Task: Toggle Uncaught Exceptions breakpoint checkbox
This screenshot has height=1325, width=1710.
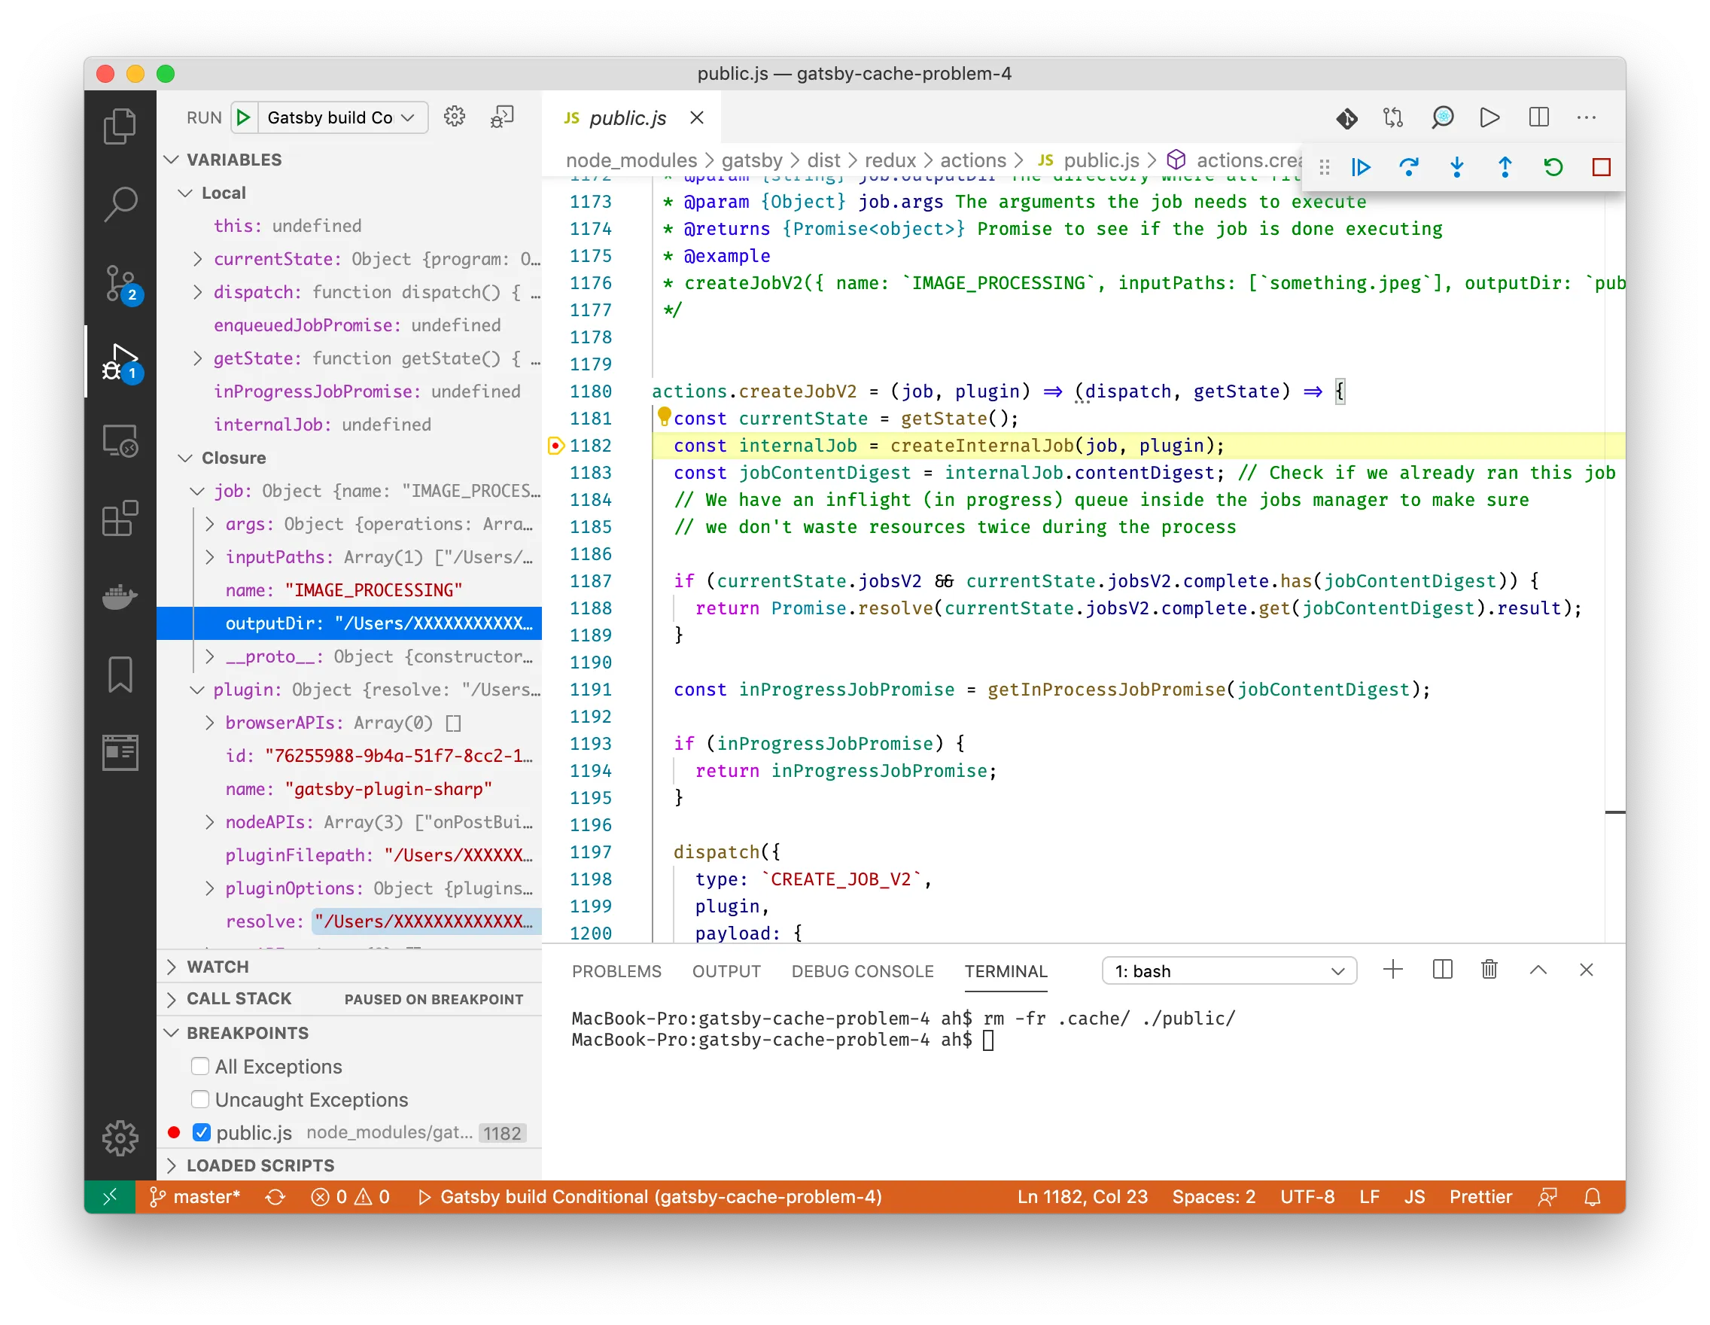Action: [200, 1099]
